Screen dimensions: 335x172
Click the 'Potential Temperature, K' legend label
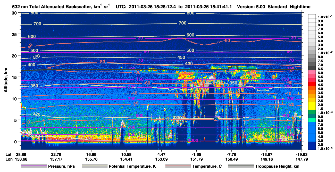132,166
